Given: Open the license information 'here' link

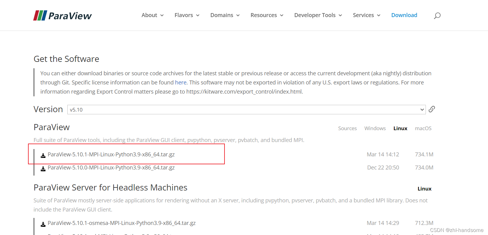Looking at the screenshot, I should tap(181, 83).
